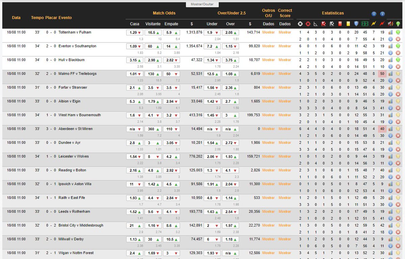
Task: Click the red card header icon
Action: click(x=340, y=24)
